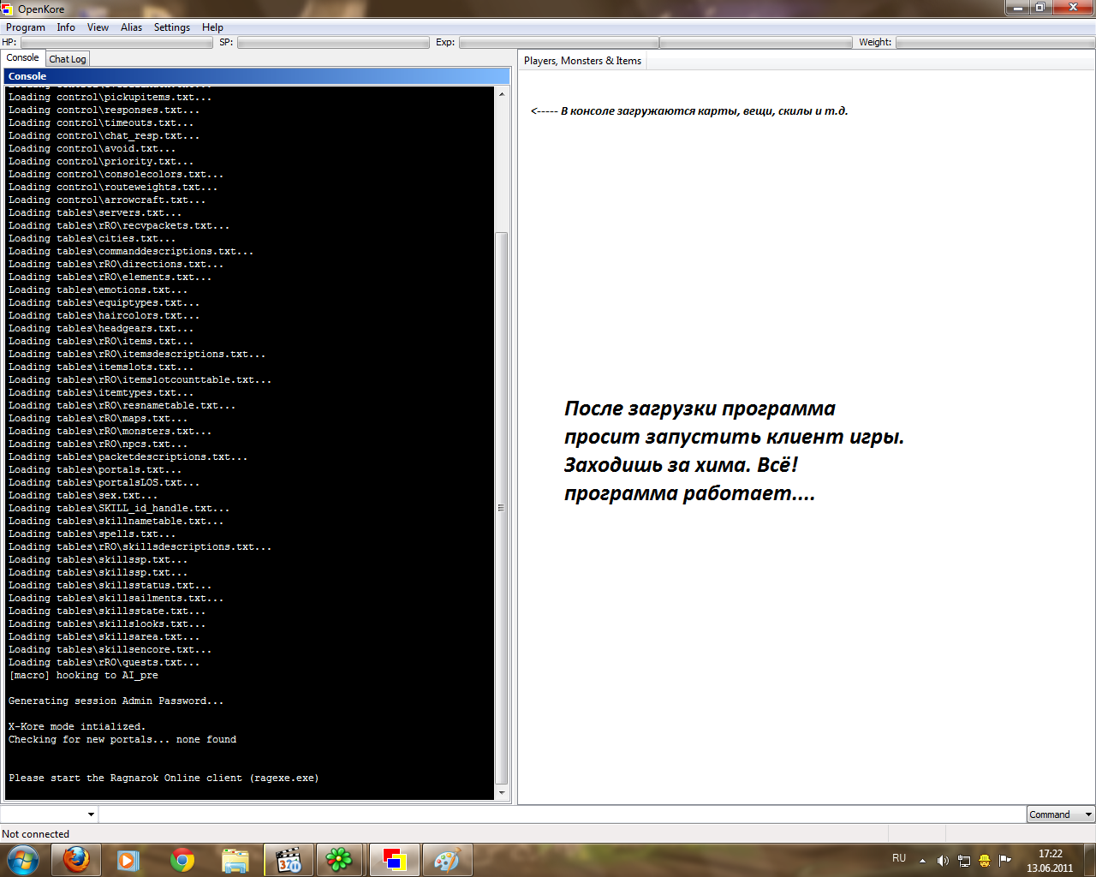The width and height of the screenshot is (1096, 877).
Task: Show hidden system tray icons
Action: [x=922, y=860]
